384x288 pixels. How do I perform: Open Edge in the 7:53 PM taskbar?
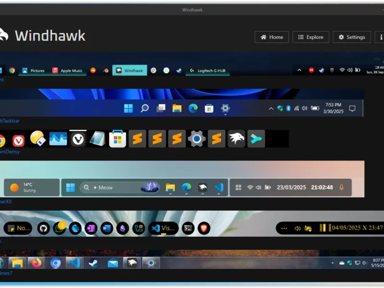pos(193,108)
